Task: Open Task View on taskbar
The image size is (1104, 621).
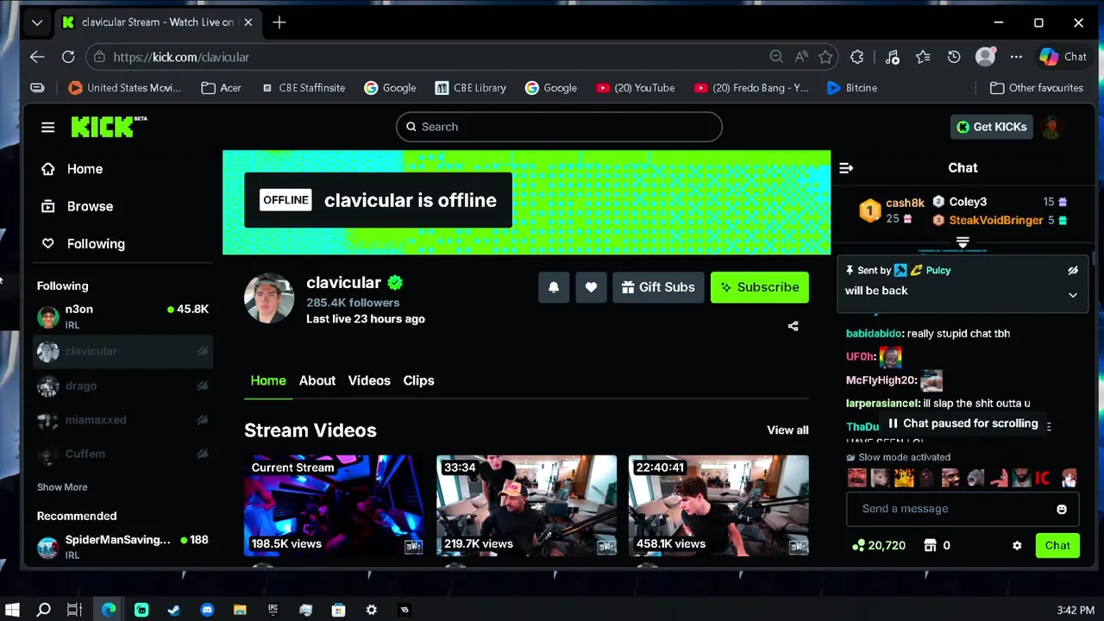Action: point(74,610)
